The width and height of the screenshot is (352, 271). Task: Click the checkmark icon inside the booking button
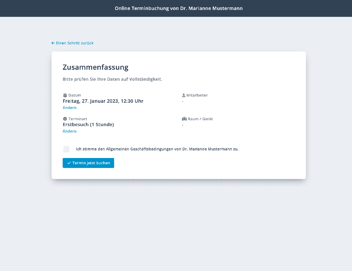tap(69, 163)
